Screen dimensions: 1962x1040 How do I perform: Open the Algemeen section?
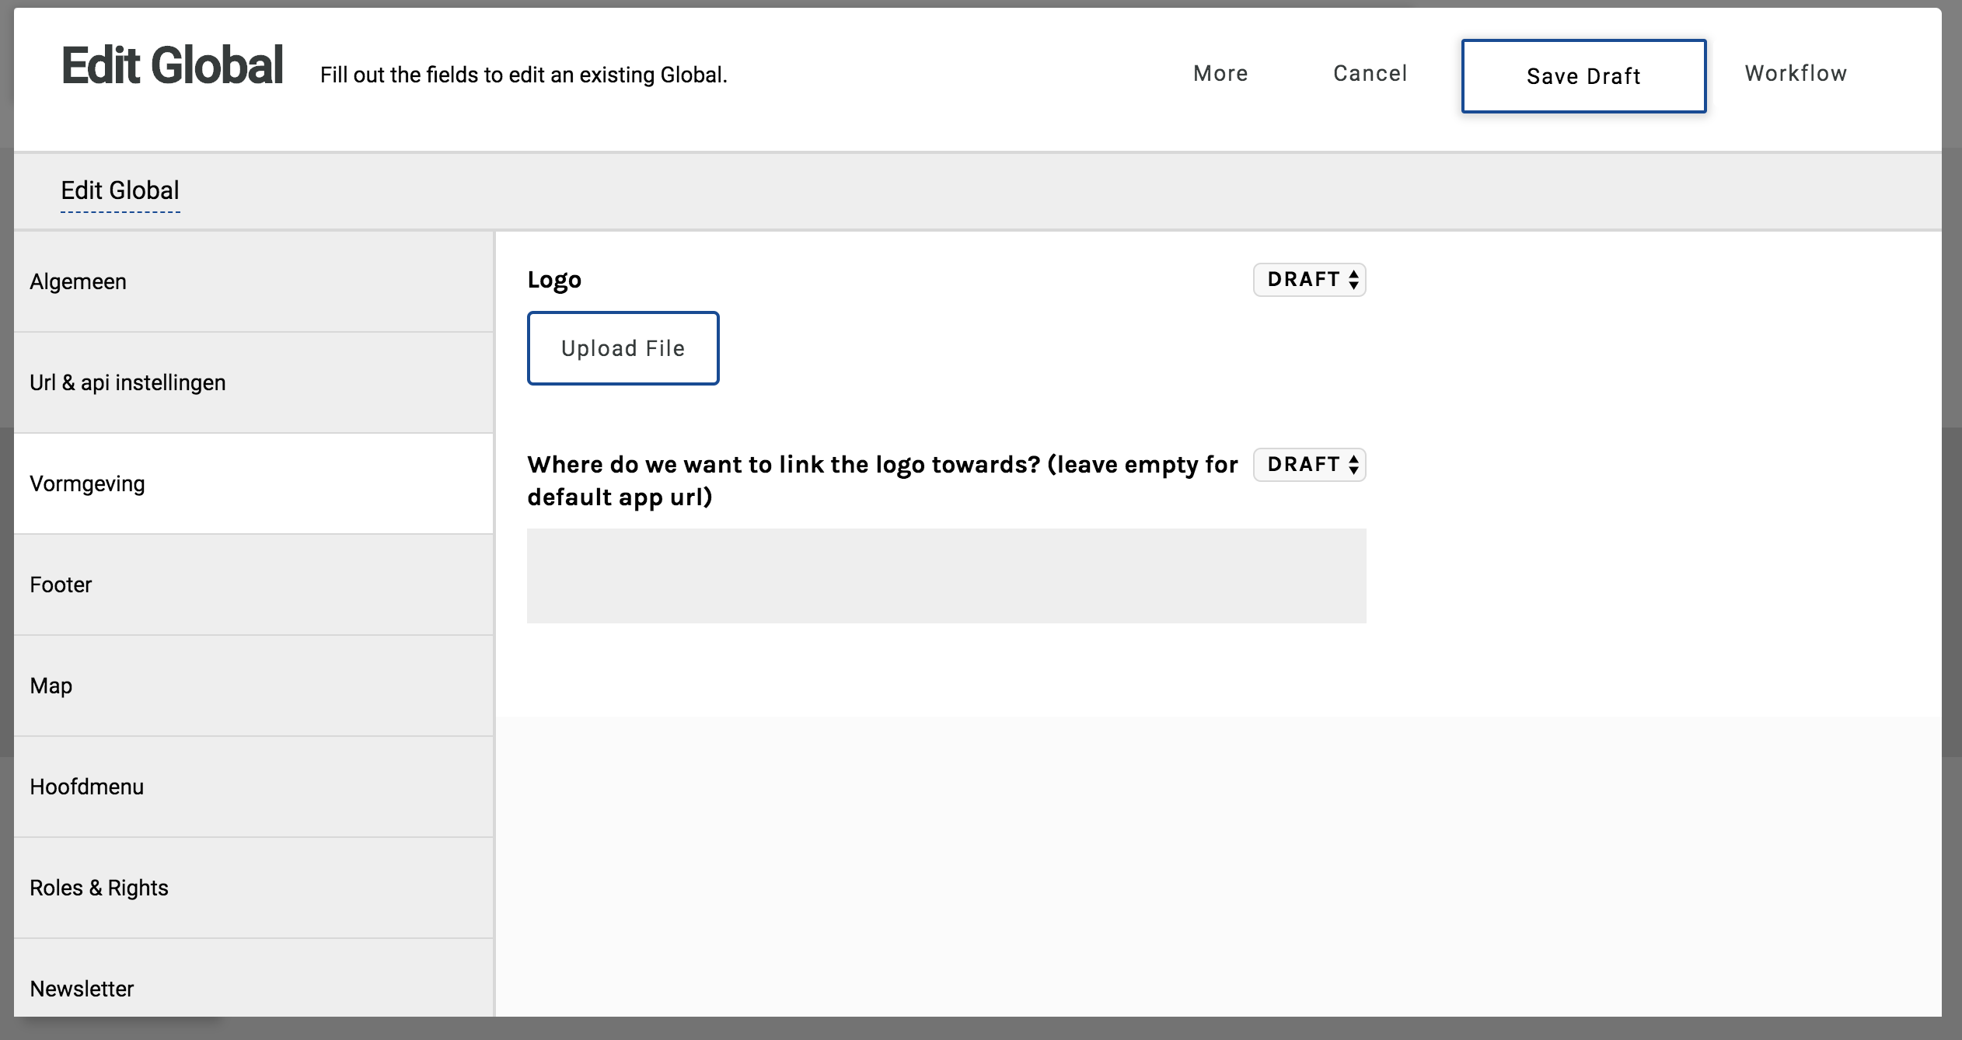click(253, 281)
